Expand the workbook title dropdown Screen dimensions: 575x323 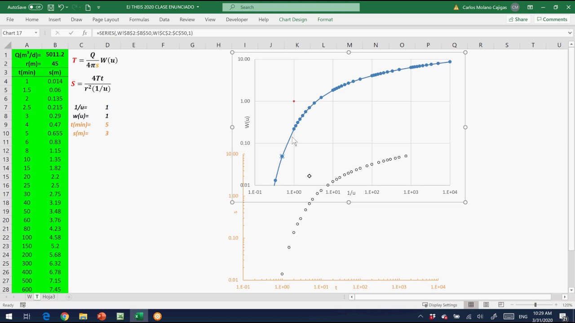tap(198, 7)
